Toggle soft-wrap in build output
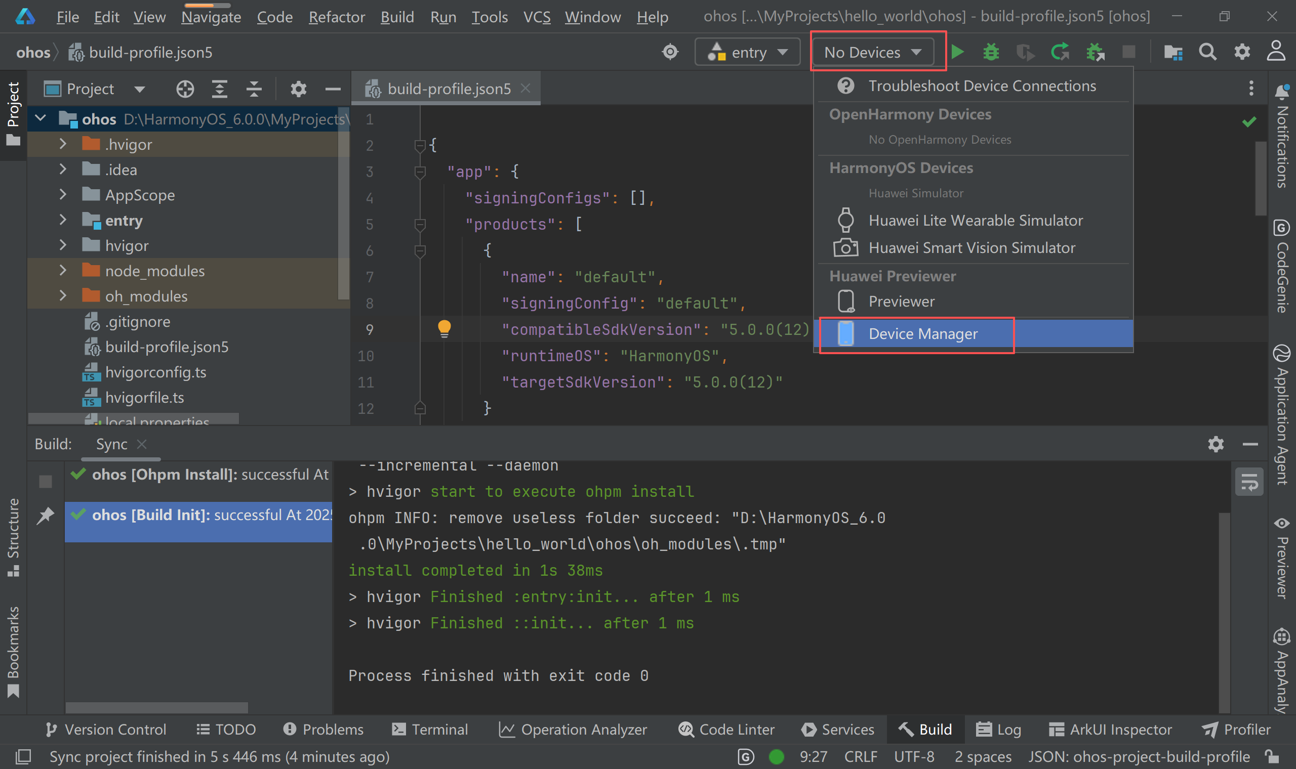This screenshot has height=769, width=1296. [1249, 483]
